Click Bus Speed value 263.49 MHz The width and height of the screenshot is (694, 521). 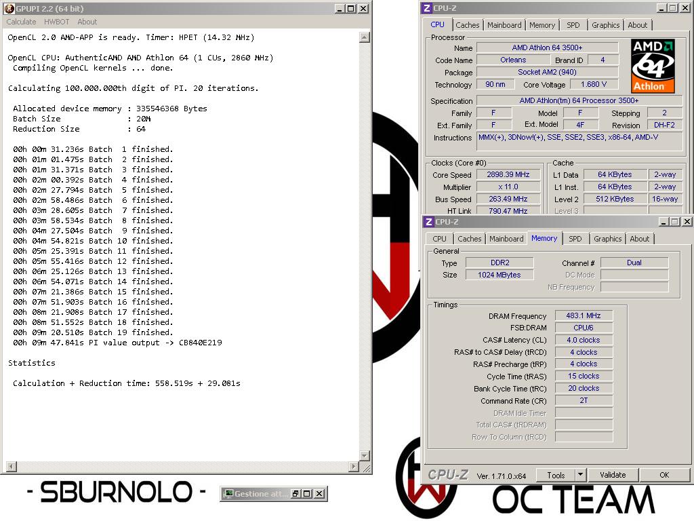pyautogui.click(x=508, y=199)
